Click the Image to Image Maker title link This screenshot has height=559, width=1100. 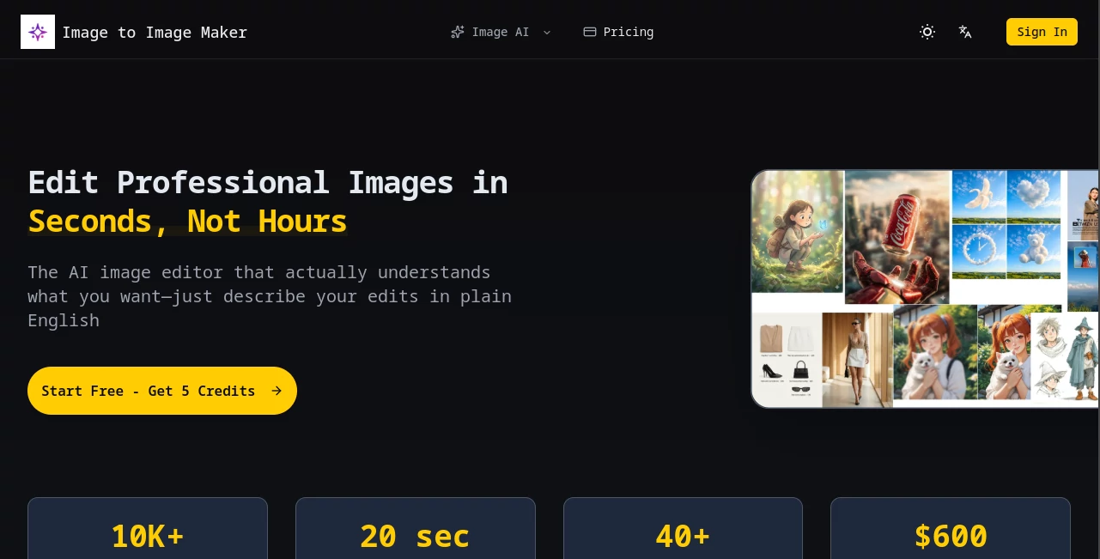[155, 32]
